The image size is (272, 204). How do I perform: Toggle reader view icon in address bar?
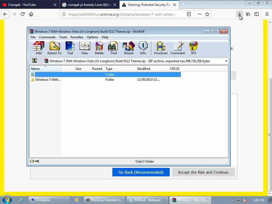189,14
